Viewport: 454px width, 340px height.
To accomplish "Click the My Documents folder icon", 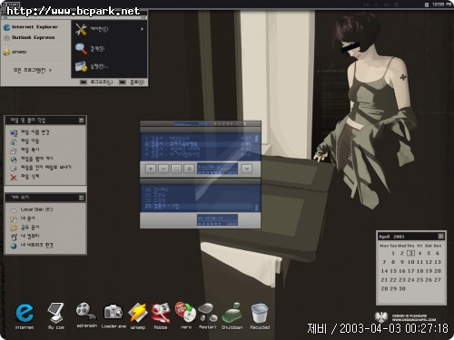I will [14, 219].
